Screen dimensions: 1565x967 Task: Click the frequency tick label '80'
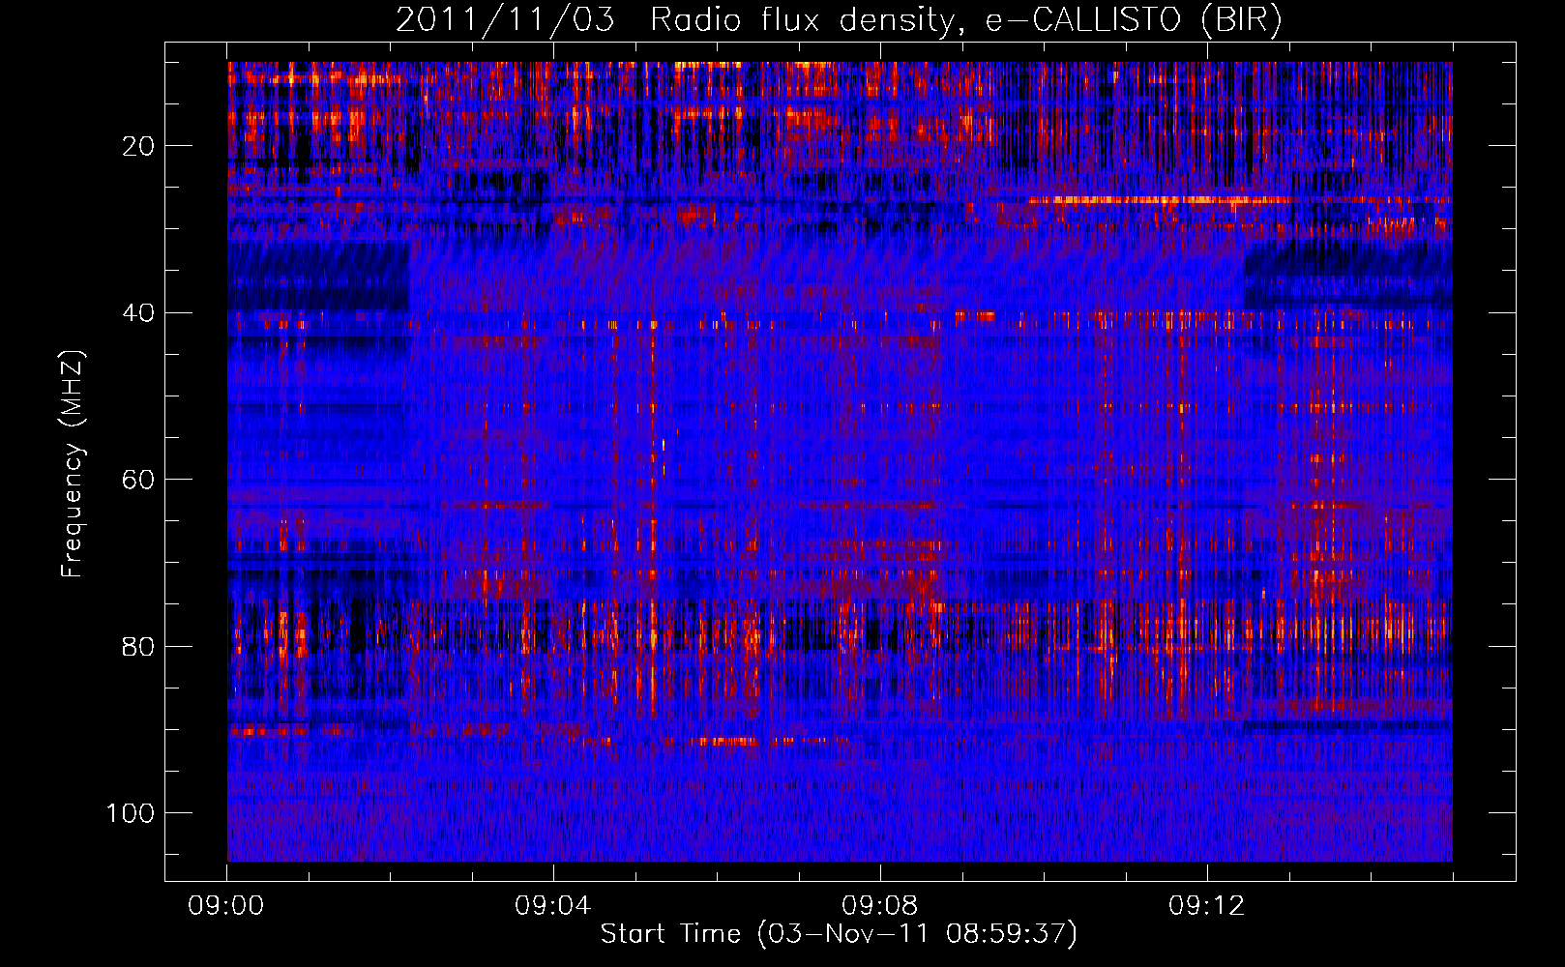[x=138, y=646]
